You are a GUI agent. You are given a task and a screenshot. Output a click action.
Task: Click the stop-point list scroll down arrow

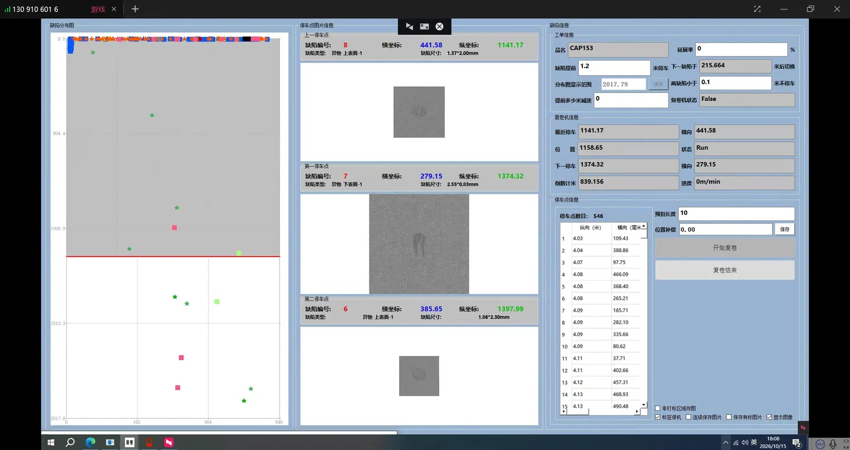point(644,404)
